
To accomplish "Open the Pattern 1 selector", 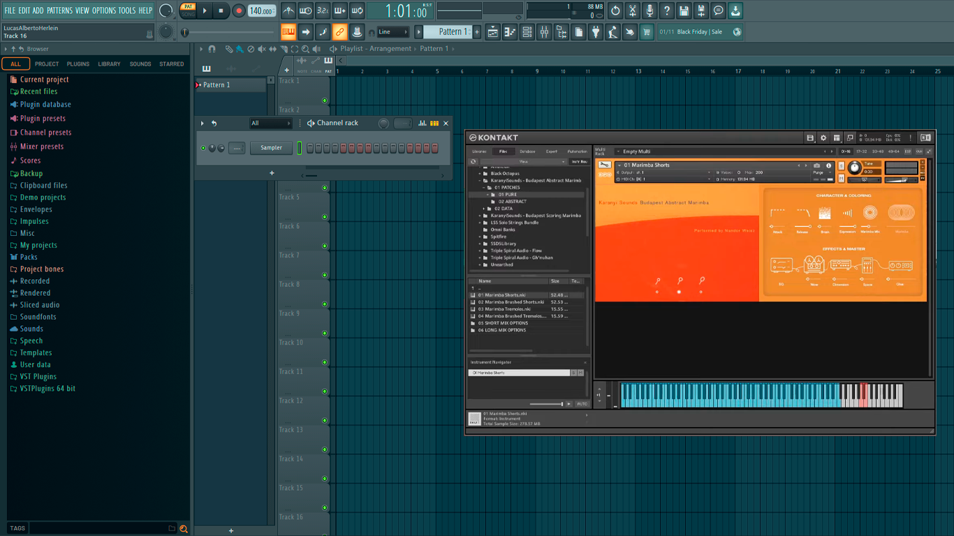I will pos(449,32).
